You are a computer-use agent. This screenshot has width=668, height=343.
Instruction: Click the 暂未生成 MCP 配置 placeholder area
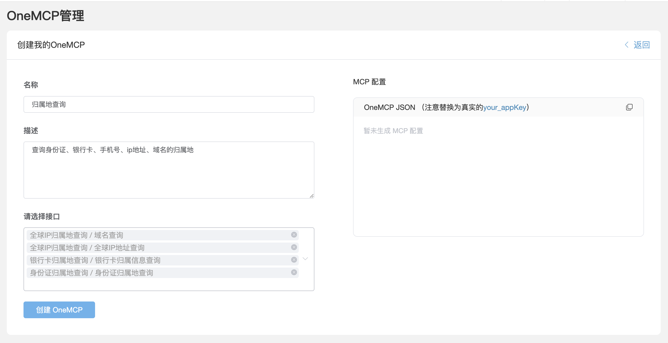click(x=393, y=131)
